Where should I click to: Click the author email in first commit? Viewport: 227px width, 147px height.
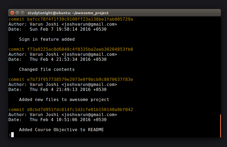coord(89,24)
